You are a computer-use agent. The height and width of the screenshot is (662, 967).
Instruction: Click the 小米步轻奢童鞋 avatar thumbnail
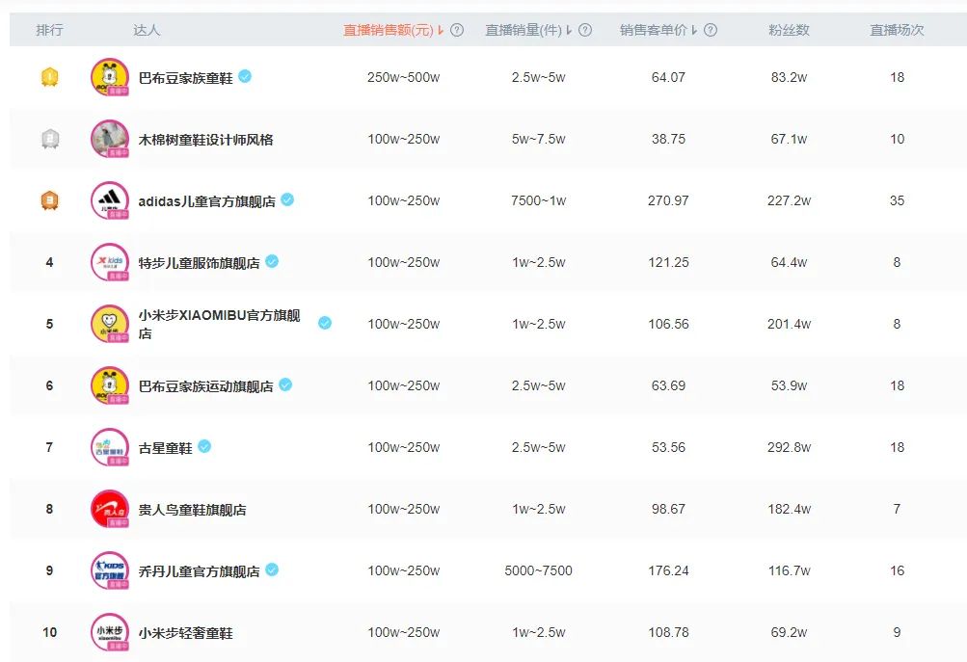[x=109, y=630]
